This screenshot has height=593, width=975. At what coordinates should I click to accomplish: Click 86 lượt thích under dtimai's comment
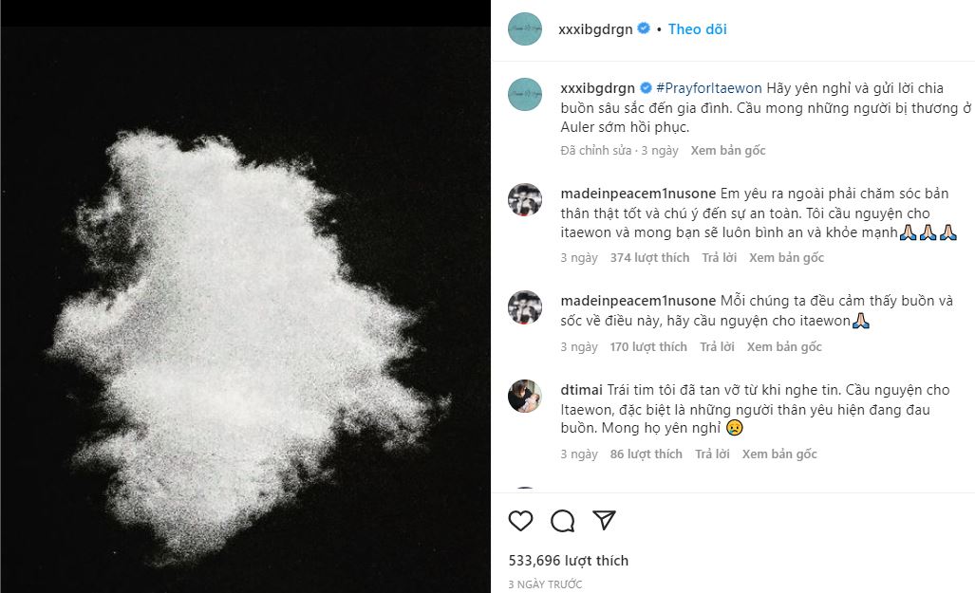646,454
